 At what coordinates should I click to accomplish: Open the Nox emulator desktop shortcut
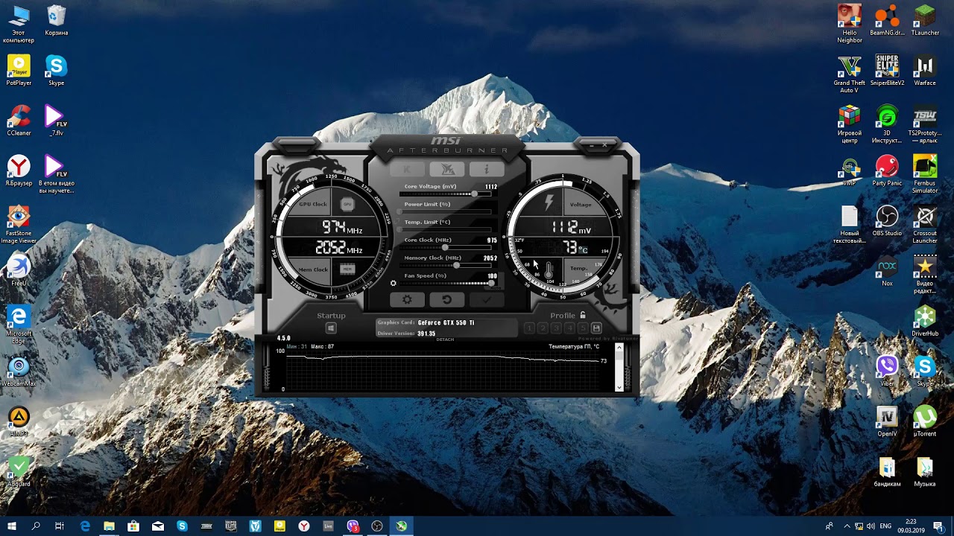[x=887, y=271]
